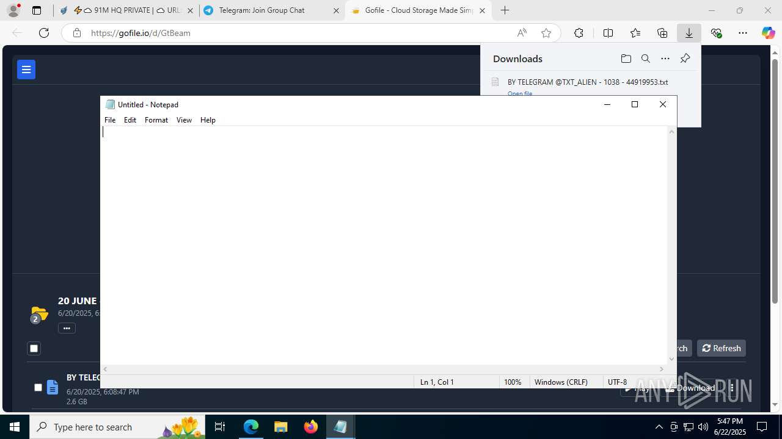This screenshot has height=439, width=782.
Task: Open Edge tab actions menu icon
Action: point(37,10)
